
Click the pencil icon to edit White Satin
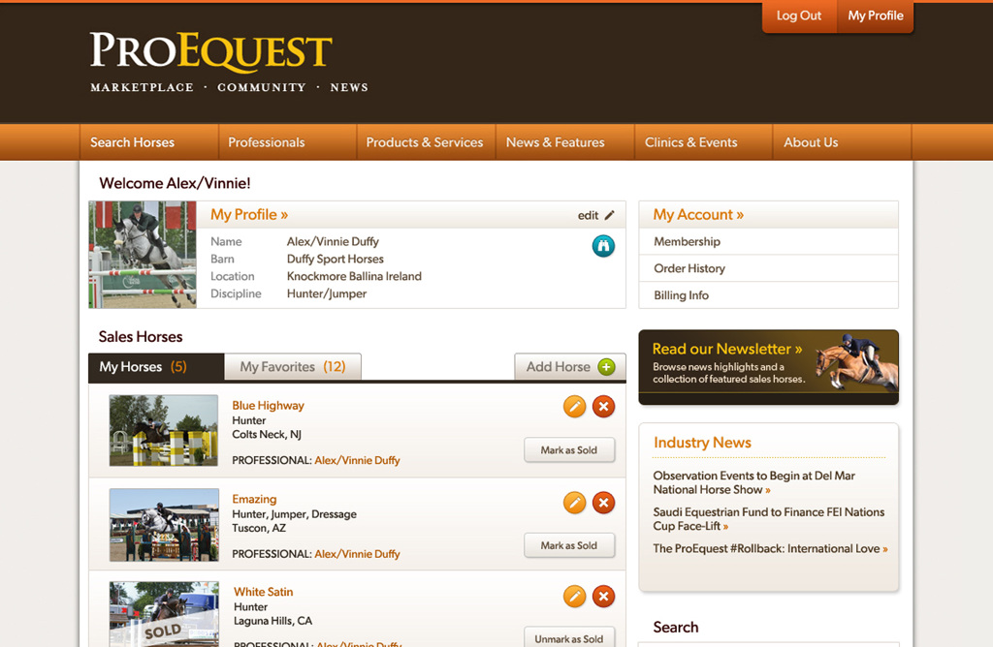click(x=574, y=596)
